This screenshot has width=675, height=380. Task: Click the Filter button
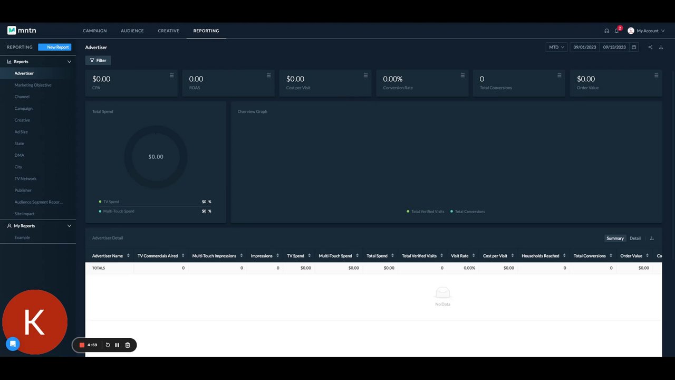click(98, 60)
